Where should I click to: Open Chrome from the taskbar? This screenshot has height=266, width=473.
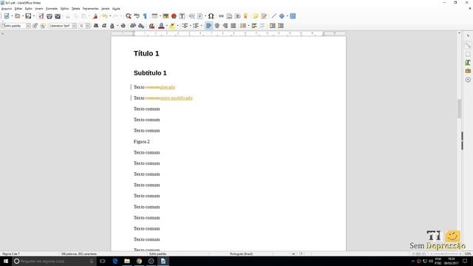tap(139, 261)
